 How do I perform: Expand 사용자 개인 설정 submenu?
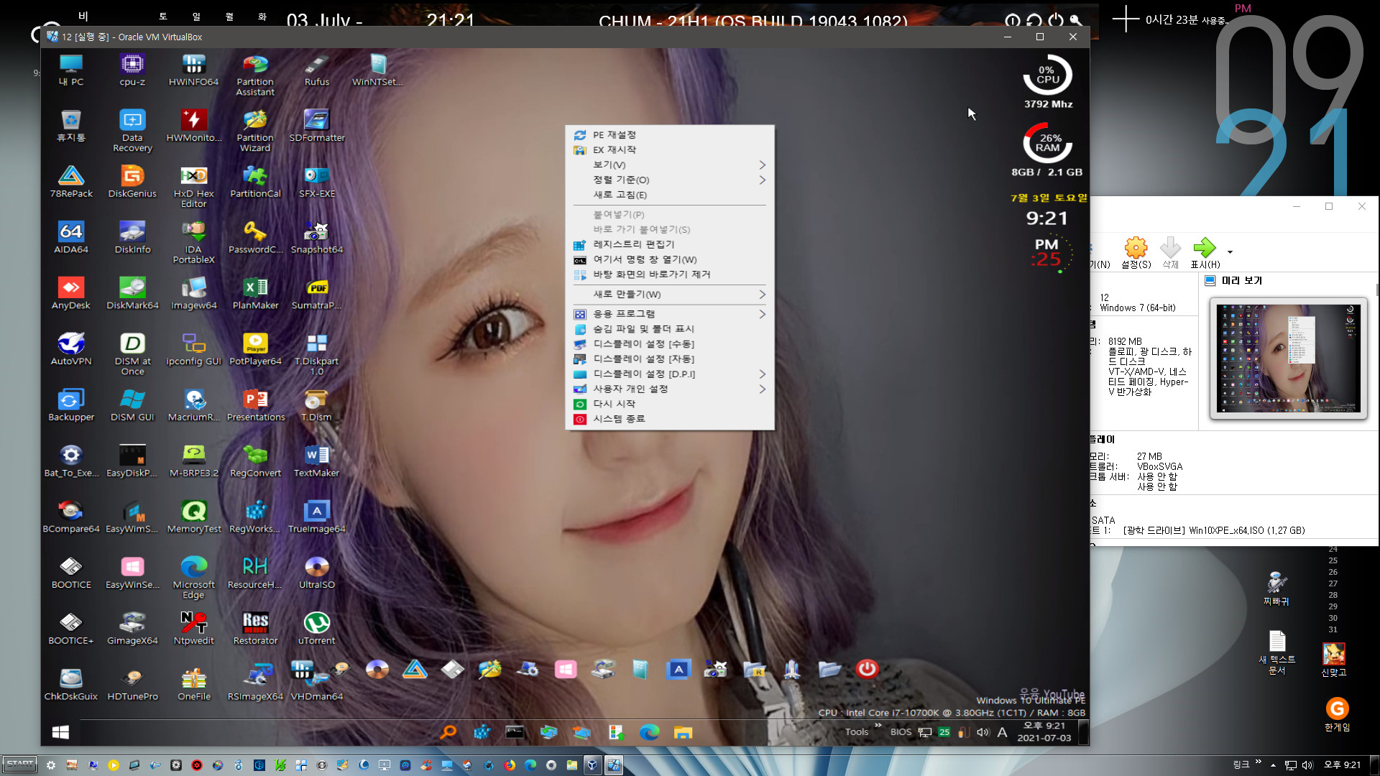[670, 389]
